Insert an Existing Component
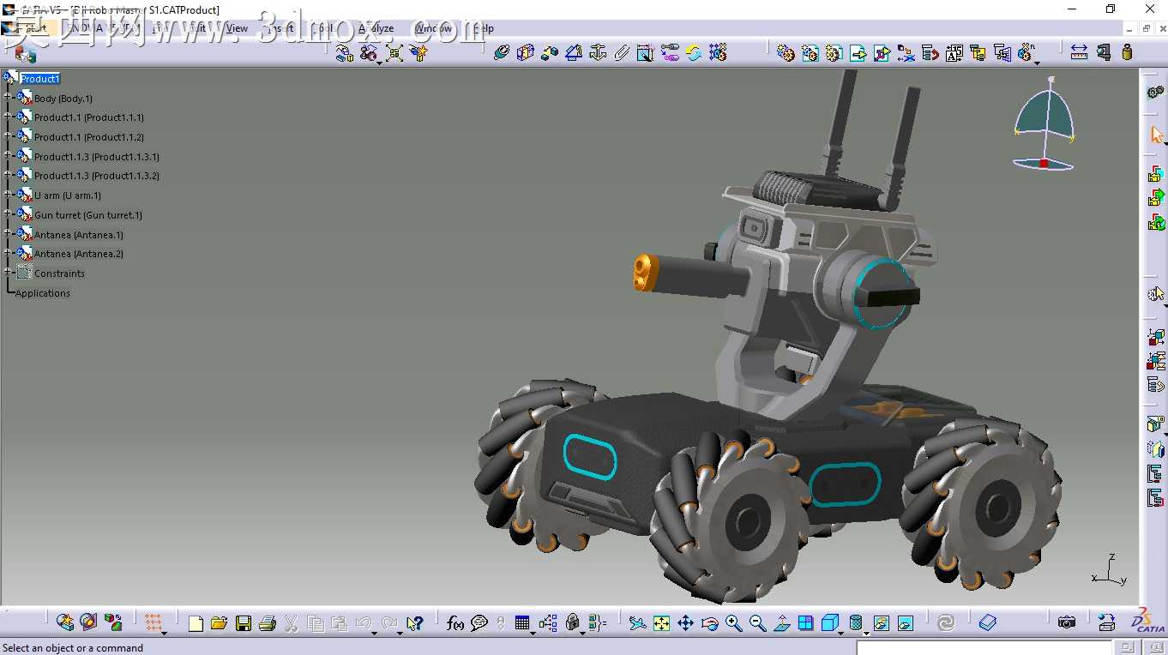 click(858, 53)
